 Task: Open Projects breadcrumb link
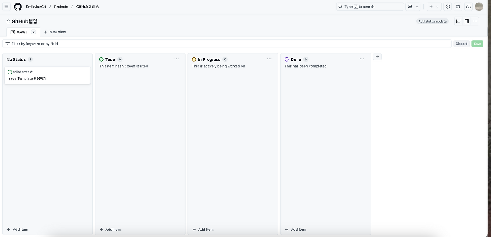[61, 7]
